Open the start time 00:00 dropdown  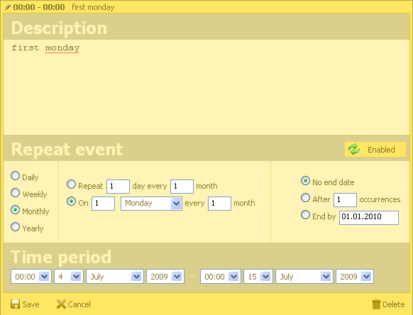(31, 277)
